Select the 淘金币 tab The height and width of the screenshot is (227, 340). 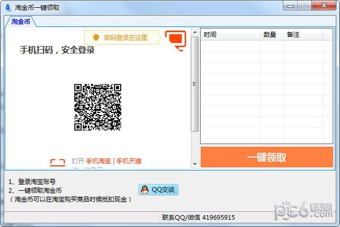pyautogui.click(x=20, y=21)
